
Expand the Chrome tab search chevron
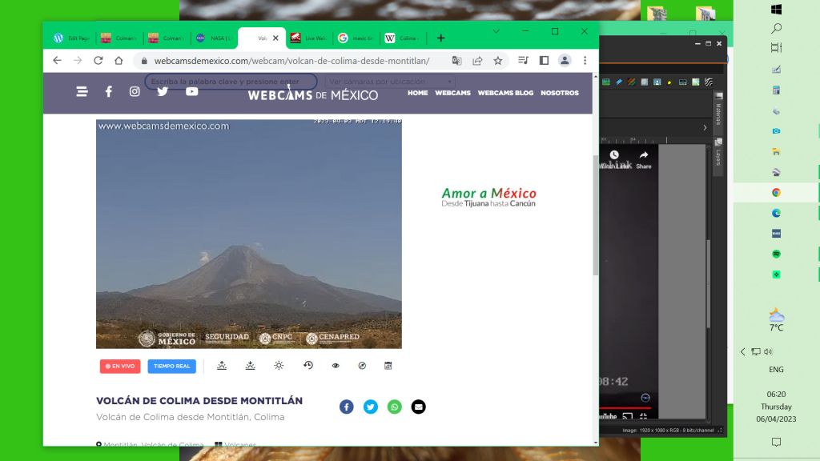pos(496,31)
